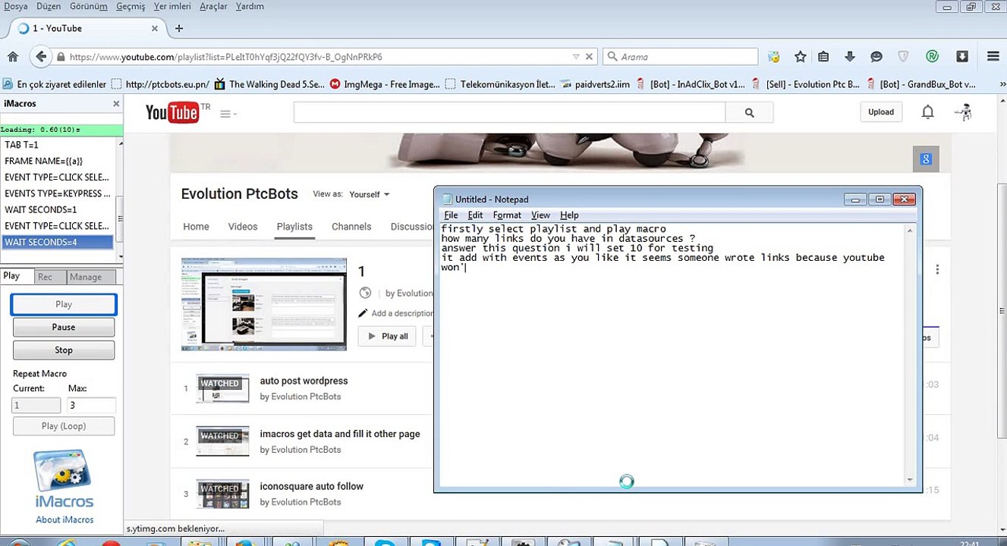This screenshot has width=1007, height=546.
Task: Open the Dosya menu
Action: pyautogui.click(x=16, y=6)
